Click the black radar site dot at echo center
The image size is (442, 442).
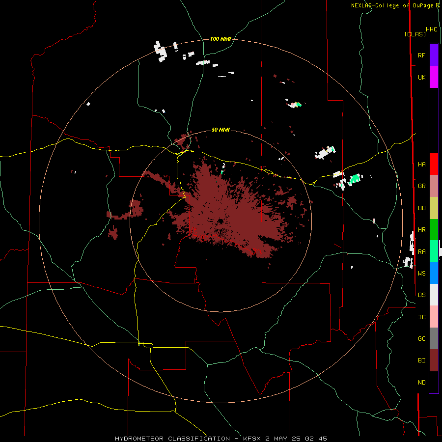[221, 221]
